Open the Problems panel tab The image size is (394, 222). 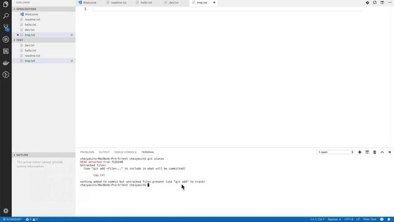(87, 152)
